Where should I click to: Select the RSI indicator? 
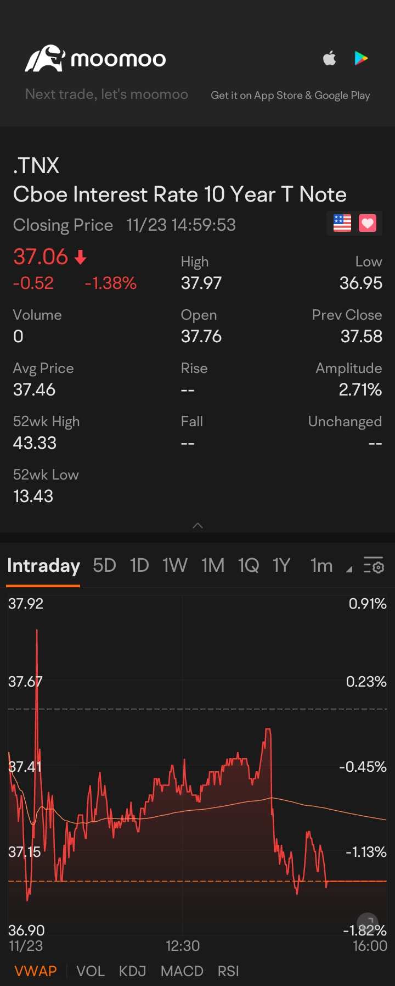(x=228, y=971)
